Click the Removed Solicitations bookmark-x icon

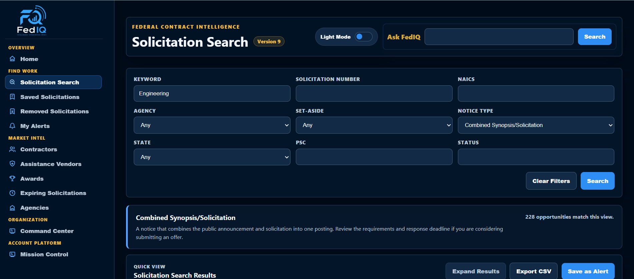[x=12, y=111]
